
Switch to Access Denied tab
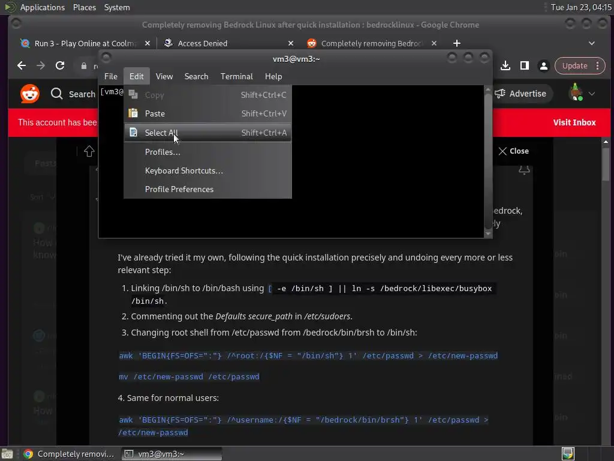[228, 43]
